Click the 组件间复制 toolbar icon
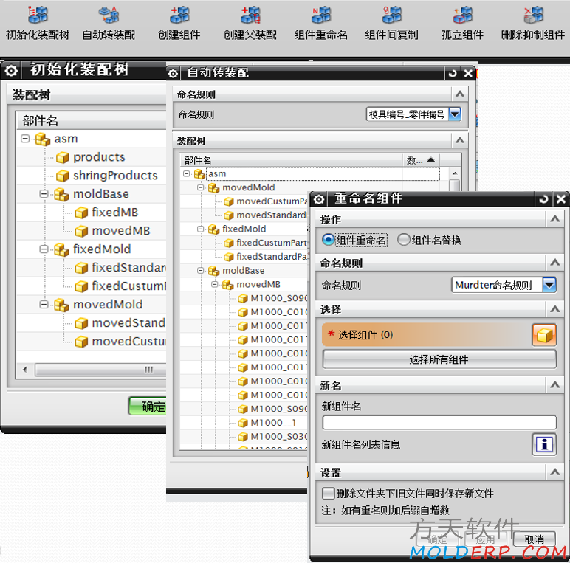The image size is (570, 563). [391, 15]
